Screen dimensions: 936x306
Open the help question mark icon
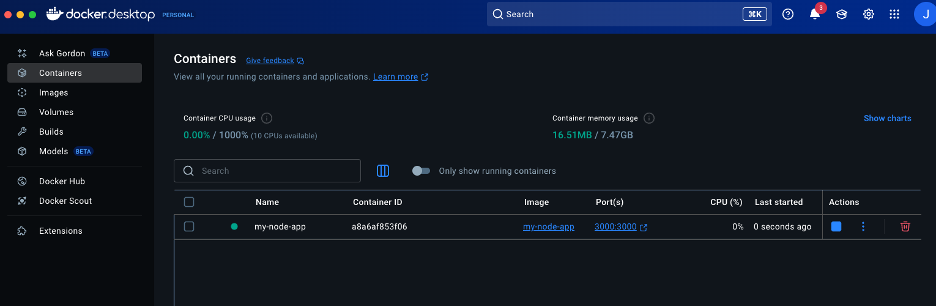(x=788, y=14)
